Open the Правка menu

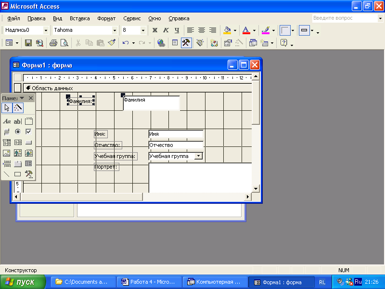pos(37,18)
